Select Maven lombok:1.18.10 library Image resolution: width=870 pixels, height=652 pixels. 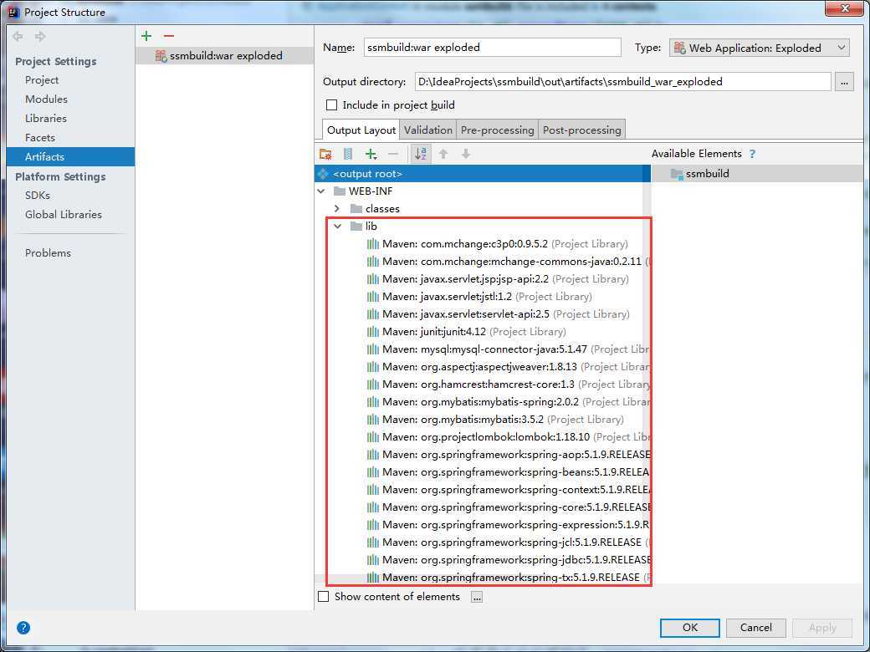point(509,437)
